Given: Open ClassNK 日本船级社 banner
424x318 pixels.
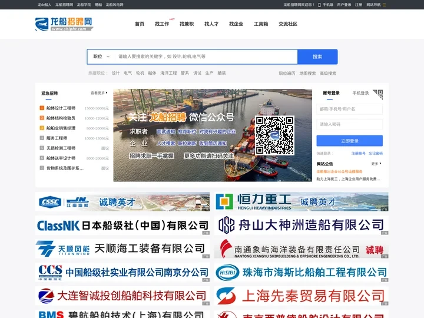Looking at the screenshot, I should click(122, 225).
